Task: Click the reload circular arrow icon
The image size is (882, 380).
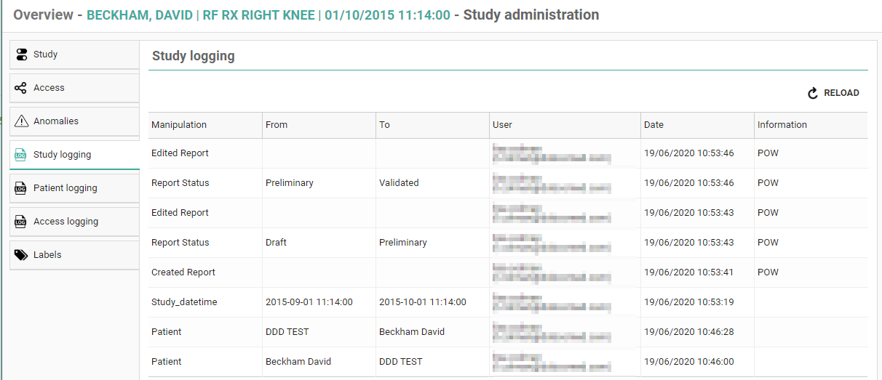Action: pyautogui.click(x=813, y=93)
